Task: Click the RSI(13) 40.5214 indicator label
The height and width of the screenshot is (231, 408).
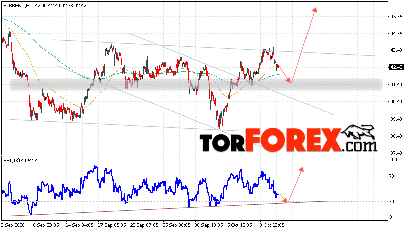Action: (x=21, y=161)
